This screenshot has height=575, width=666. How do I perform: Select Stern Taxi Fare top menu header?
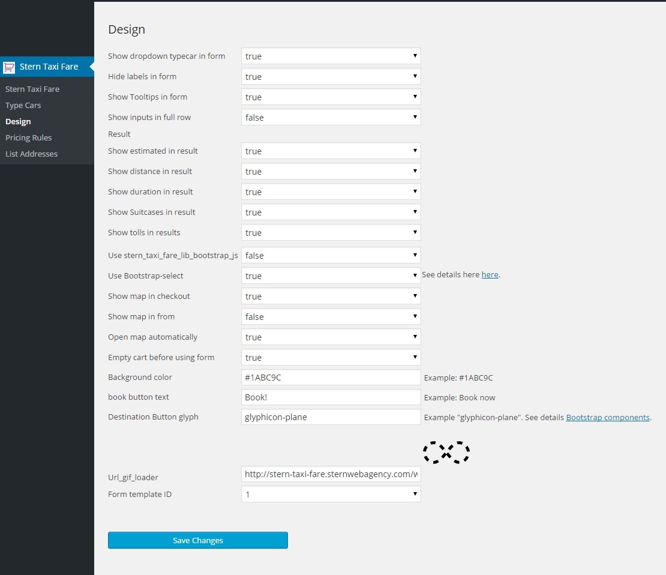(47, 67)
